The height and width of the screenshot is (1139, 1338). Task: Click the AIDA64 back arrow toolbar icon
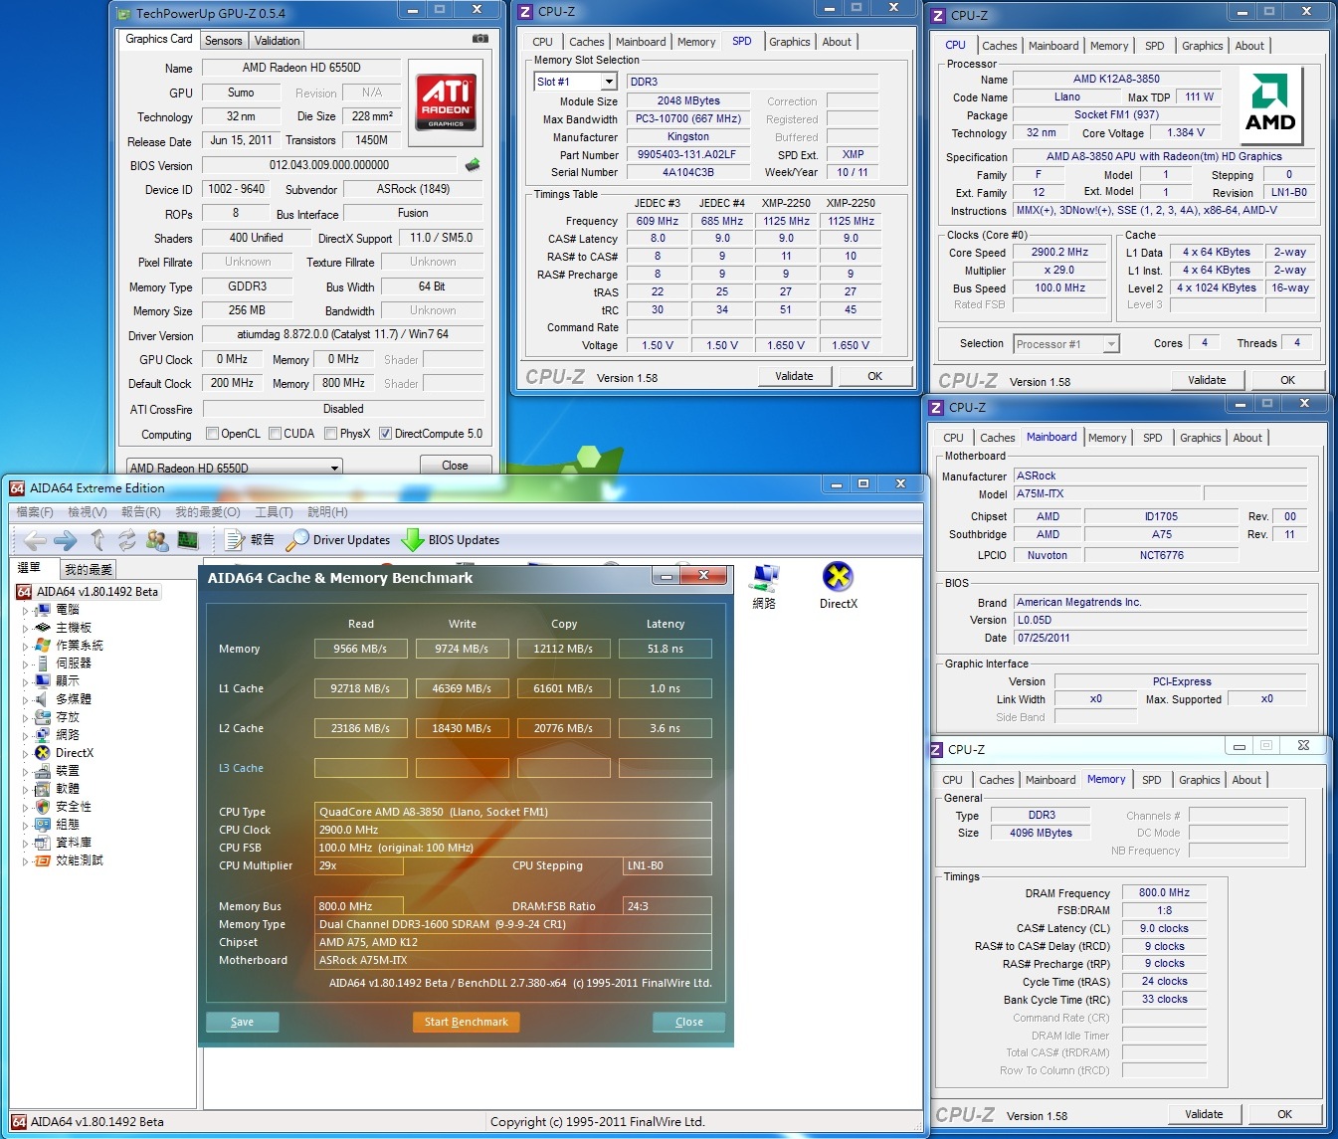(35, 540)
